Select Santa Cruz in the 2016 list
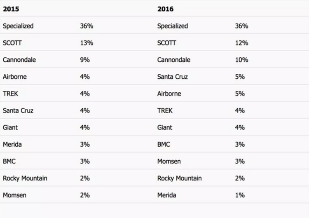 172,77
